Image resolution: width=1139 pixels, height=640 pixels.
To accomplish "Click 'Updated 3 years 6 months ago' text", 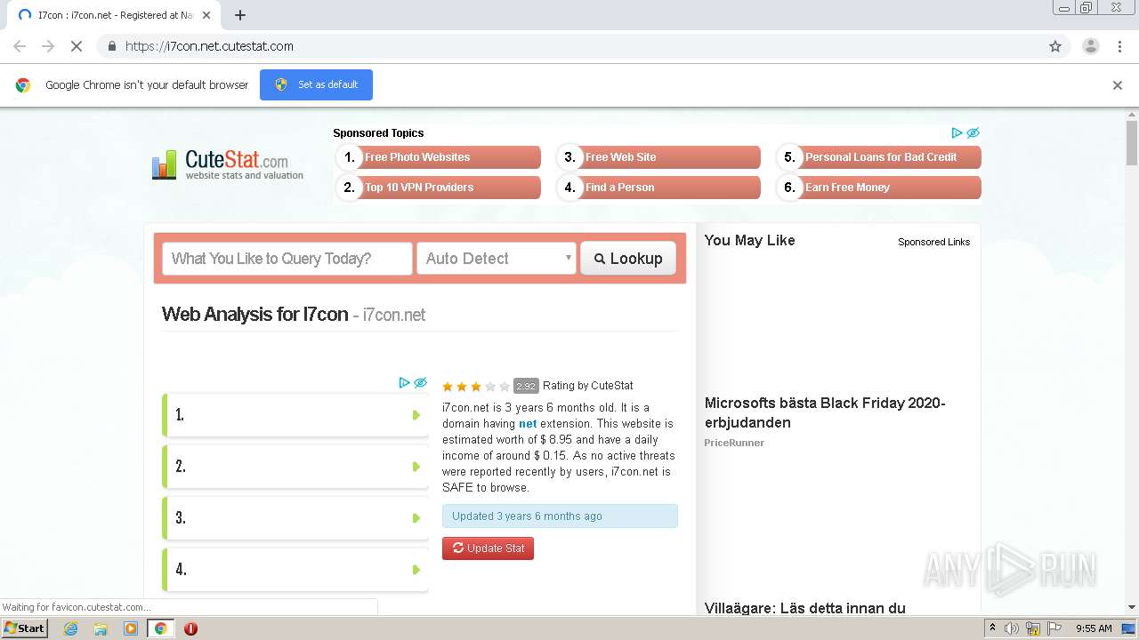I will tap(527, 516).
